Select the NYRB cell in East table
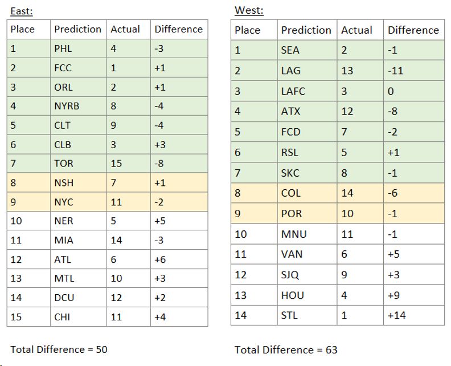 click(x=67, y=105)
